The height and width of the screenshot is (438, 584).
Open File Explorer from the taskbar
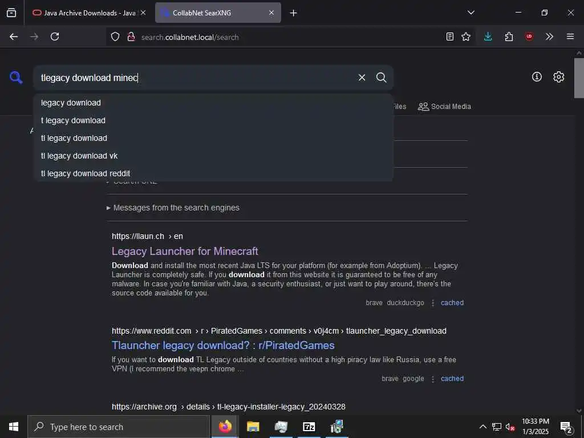(253, 427)
